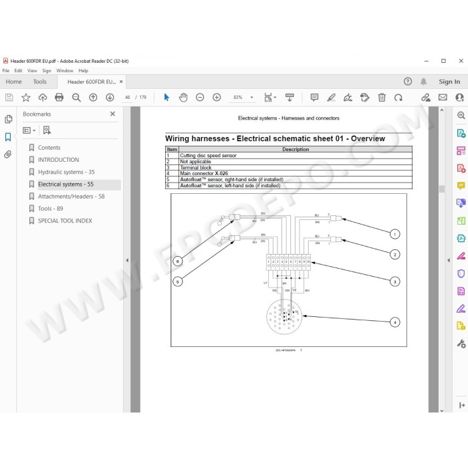Open the Window menu
Viewport: 468px width, 468px height.
[x=65, y=71]
